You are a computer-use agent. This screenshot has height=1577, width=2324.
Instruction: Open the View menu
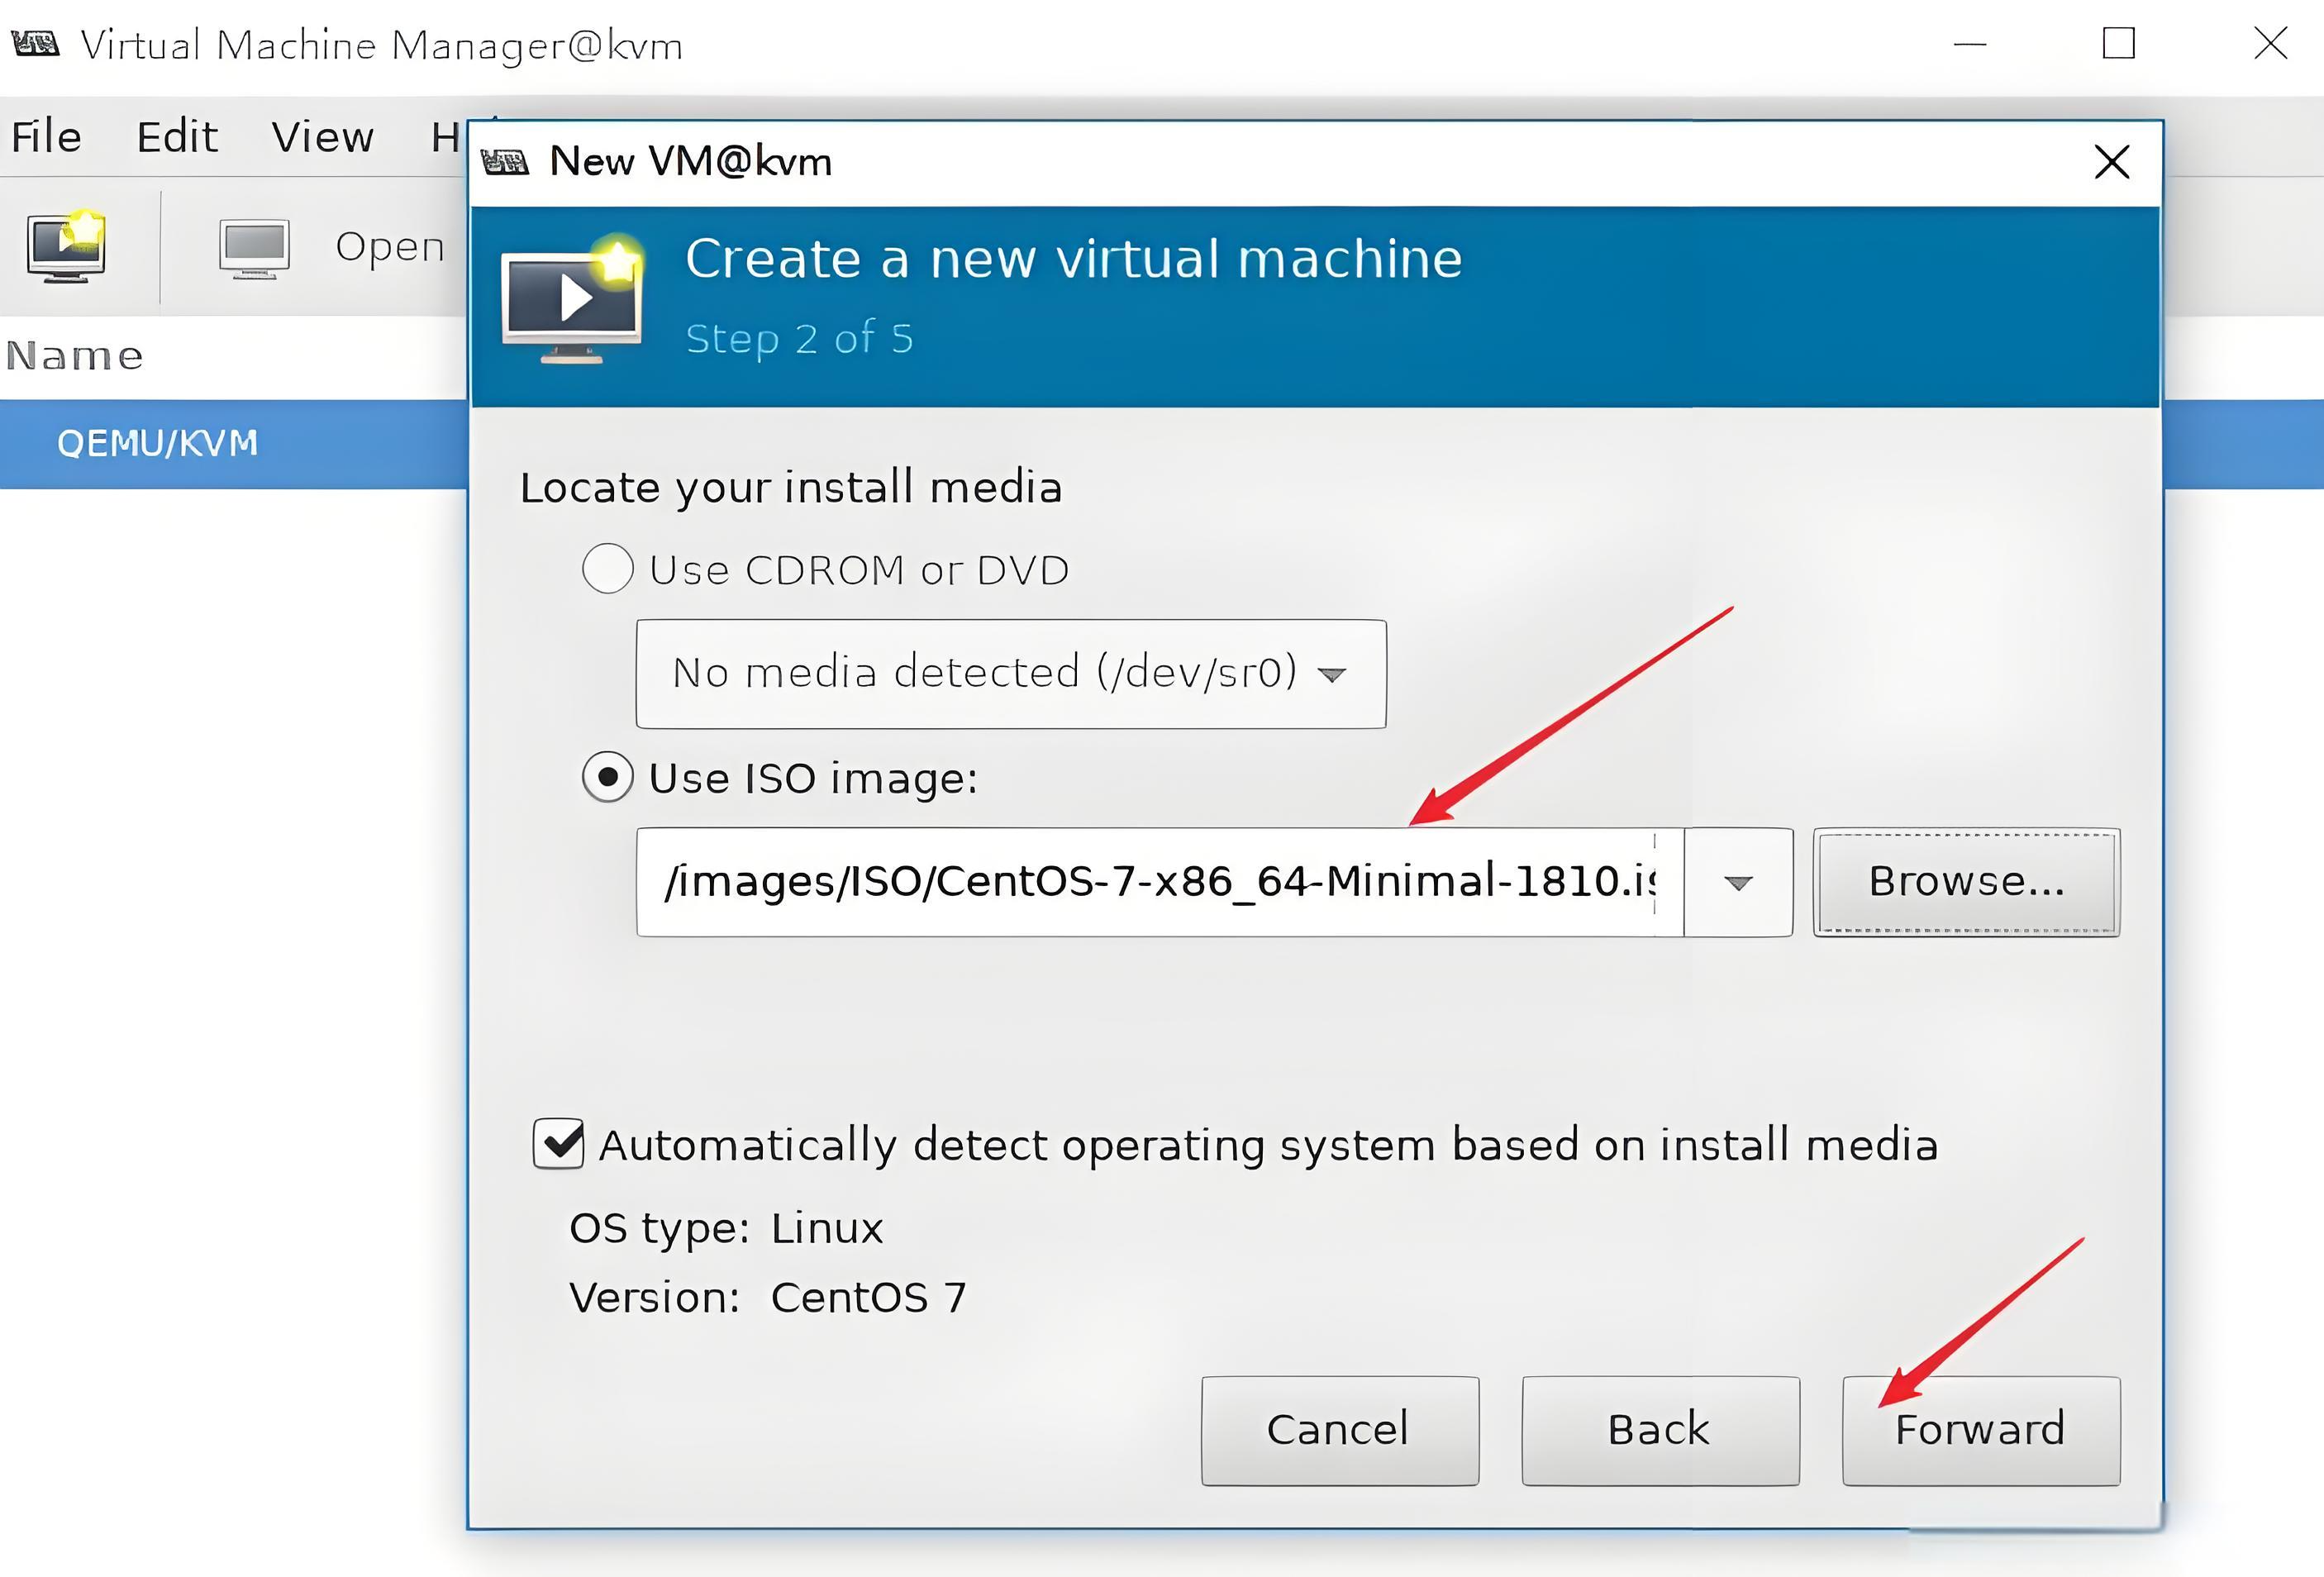(x=322, y=137)
